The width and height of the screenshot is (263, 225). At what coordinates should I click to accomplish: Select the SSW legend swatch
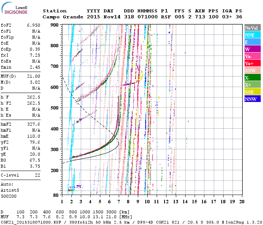coord(252,70)
